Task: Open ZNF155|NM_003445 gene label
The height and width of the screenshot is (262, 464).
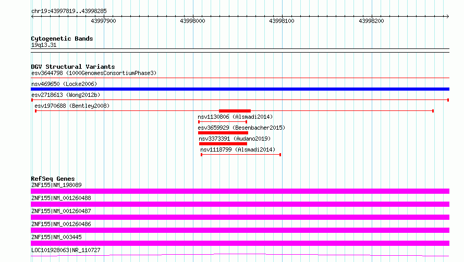Action: tap(56, 237)
